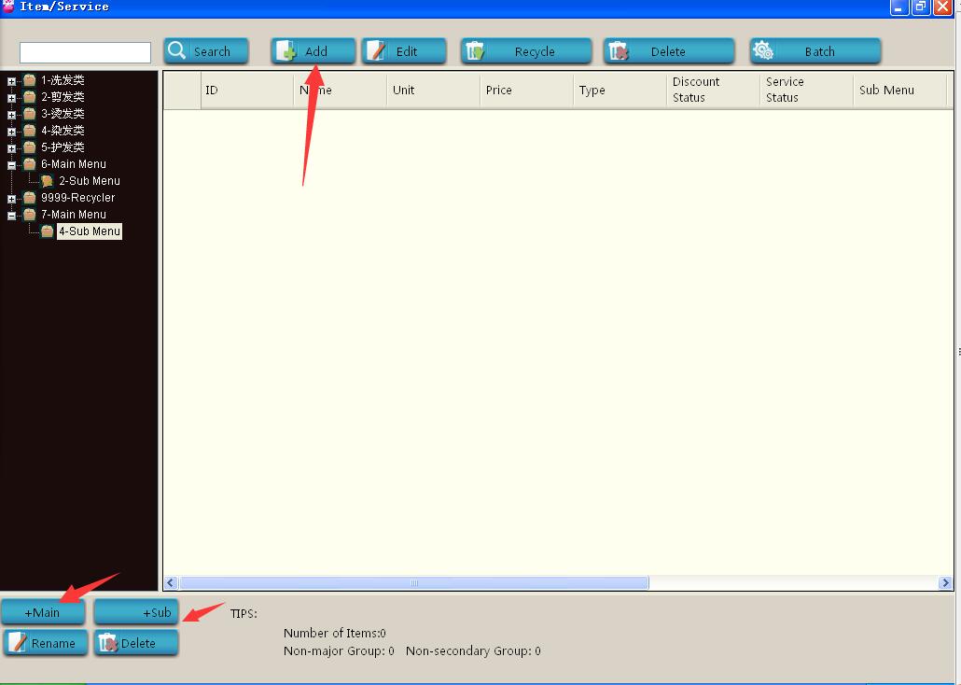
Task: Click the Recycle button
Action: tap(526, 51)
